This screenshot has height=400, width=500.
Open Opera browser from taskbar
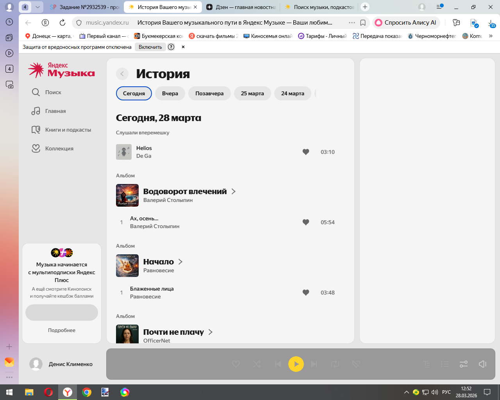point(48,392)
